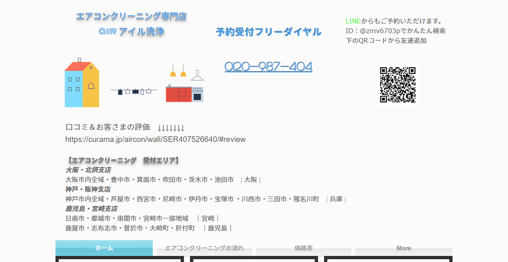The height and width of the screenshot is (262, 508).
Task: Open the エアコンクリーニングの流れ tab
Action: tap(204, 248)
